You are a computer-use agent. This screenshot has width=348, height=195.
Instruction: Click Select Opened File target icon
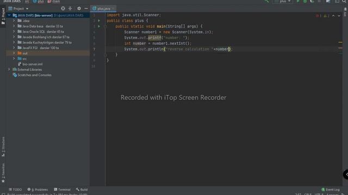(63, 9)
